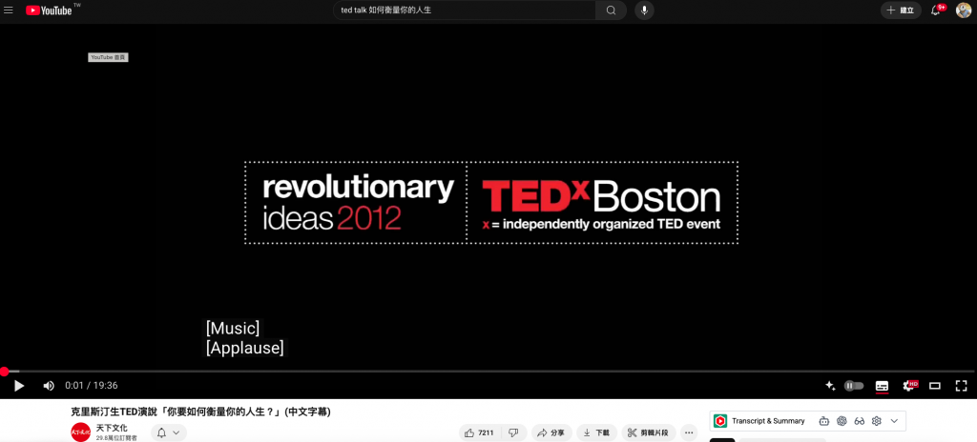
Task: Go to YouTube home via logo
Action: [50, 10]
